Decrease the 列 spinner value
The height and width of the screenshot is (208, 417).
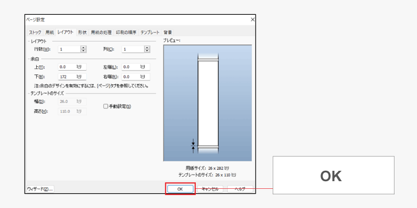pos(148,51)
